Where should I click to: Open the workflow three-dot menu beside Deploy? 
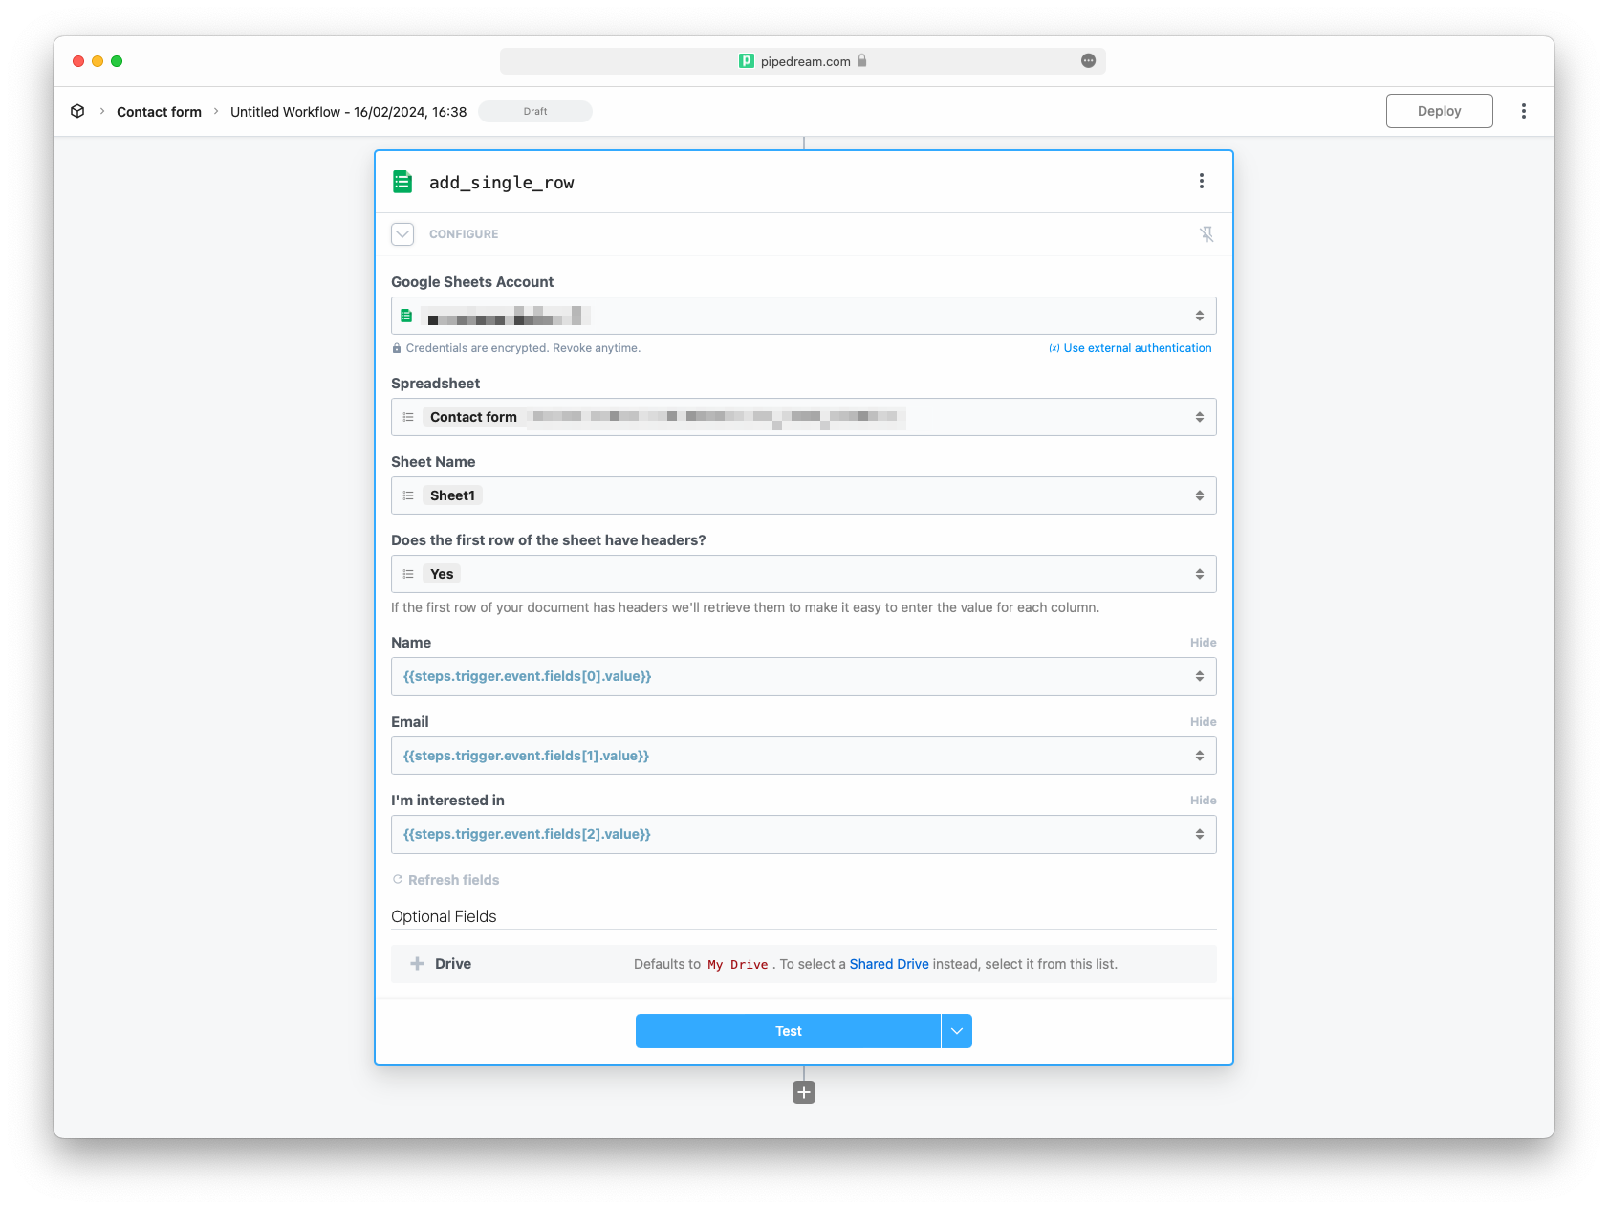click(1524, 111)
